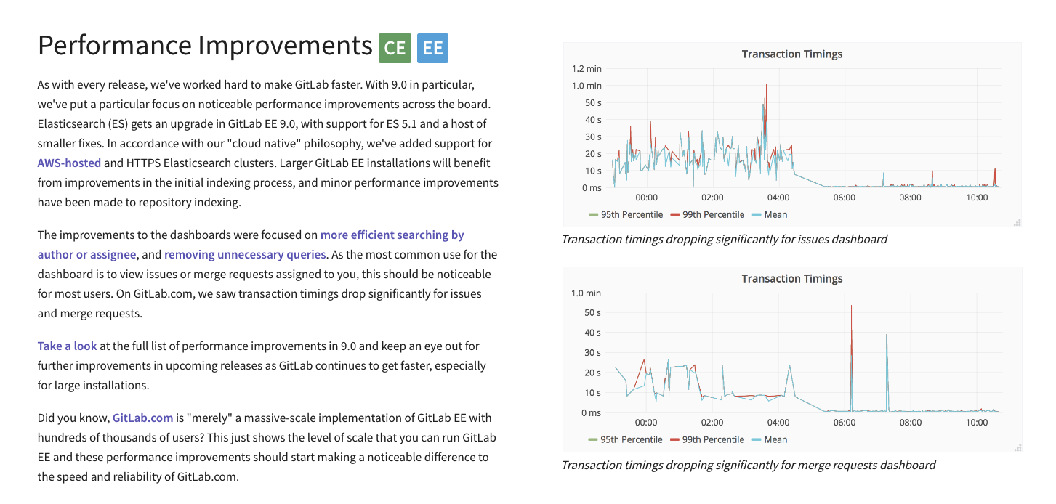Click 'Transaction Timings' title of merge requests chart
The width and height of the screenshot is (1056, 504).
pos(792,278)
